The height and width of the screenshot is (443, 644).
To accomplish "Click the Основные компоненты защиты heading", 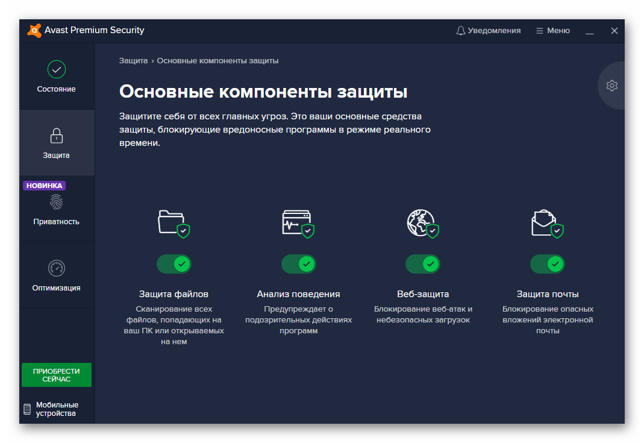I will 263,92.
